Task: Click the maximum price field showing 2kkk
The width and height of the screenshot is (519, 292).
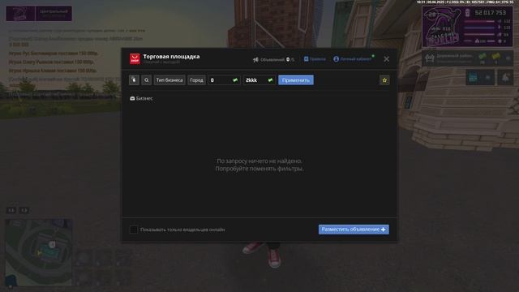Action: click(x=259, y=80)
